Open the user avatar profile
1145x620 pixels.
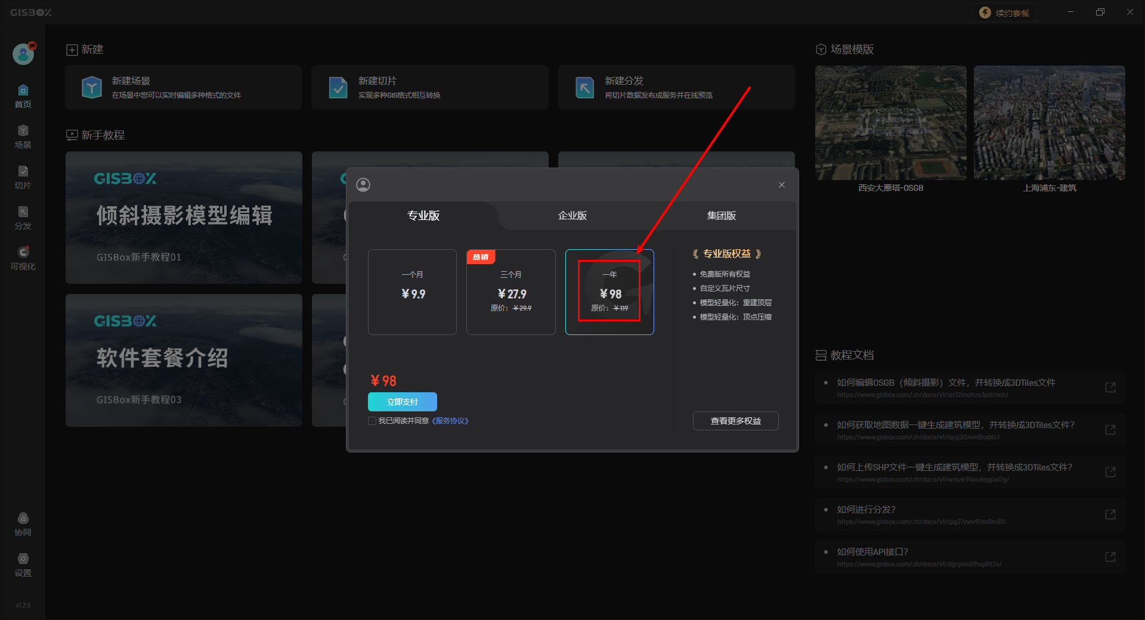click(x=23, y=54)
